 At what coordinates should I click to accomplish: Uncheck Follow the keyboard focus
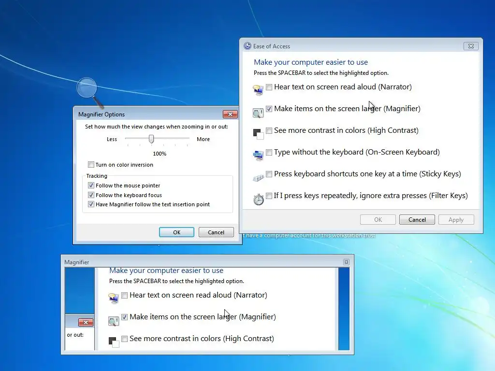tap(91, 195)
